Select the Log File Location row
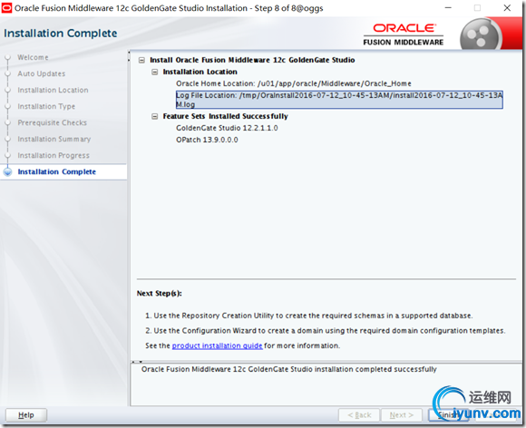This screenshot has width=526, height=428. click(339, 100)
